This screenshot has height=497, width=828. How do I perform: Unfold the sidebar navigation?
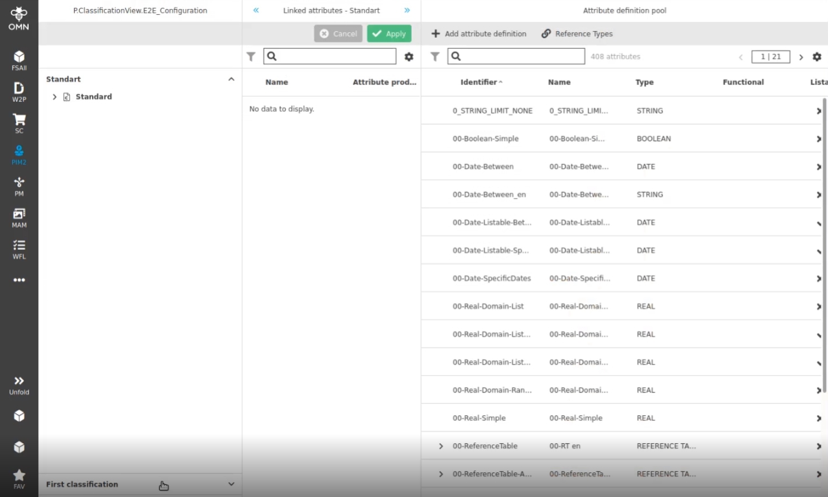pos(19,385)
